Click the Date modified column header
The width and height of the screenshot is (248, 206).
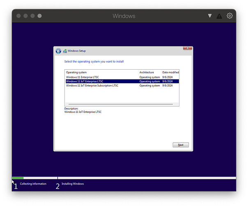coord(170,72)
